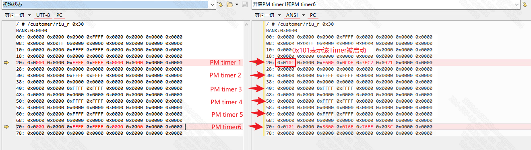Click the left pane's yellow browse arrow icon
Image resolution: width=531 pixels, height=150 pixels.
coord(220,4)
